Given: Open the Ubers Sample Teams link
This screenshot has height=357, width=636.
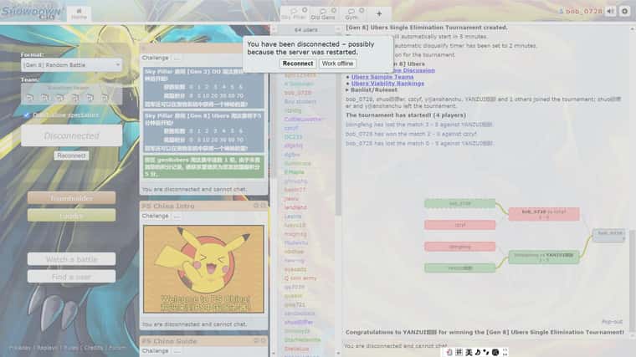Looking at the screenshot, I should click(x=382, y=77).
